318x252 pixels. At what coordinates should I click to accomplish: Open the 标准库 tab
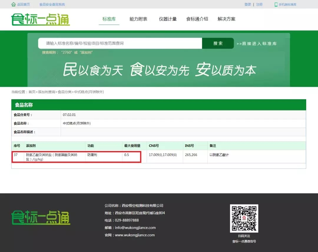pos(109,19)
